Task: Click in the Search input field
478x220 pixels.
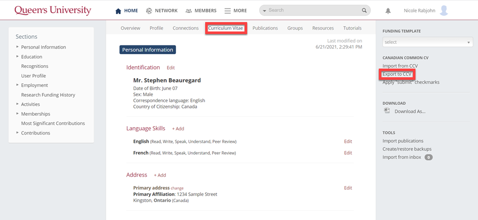Action: point(313,10)
